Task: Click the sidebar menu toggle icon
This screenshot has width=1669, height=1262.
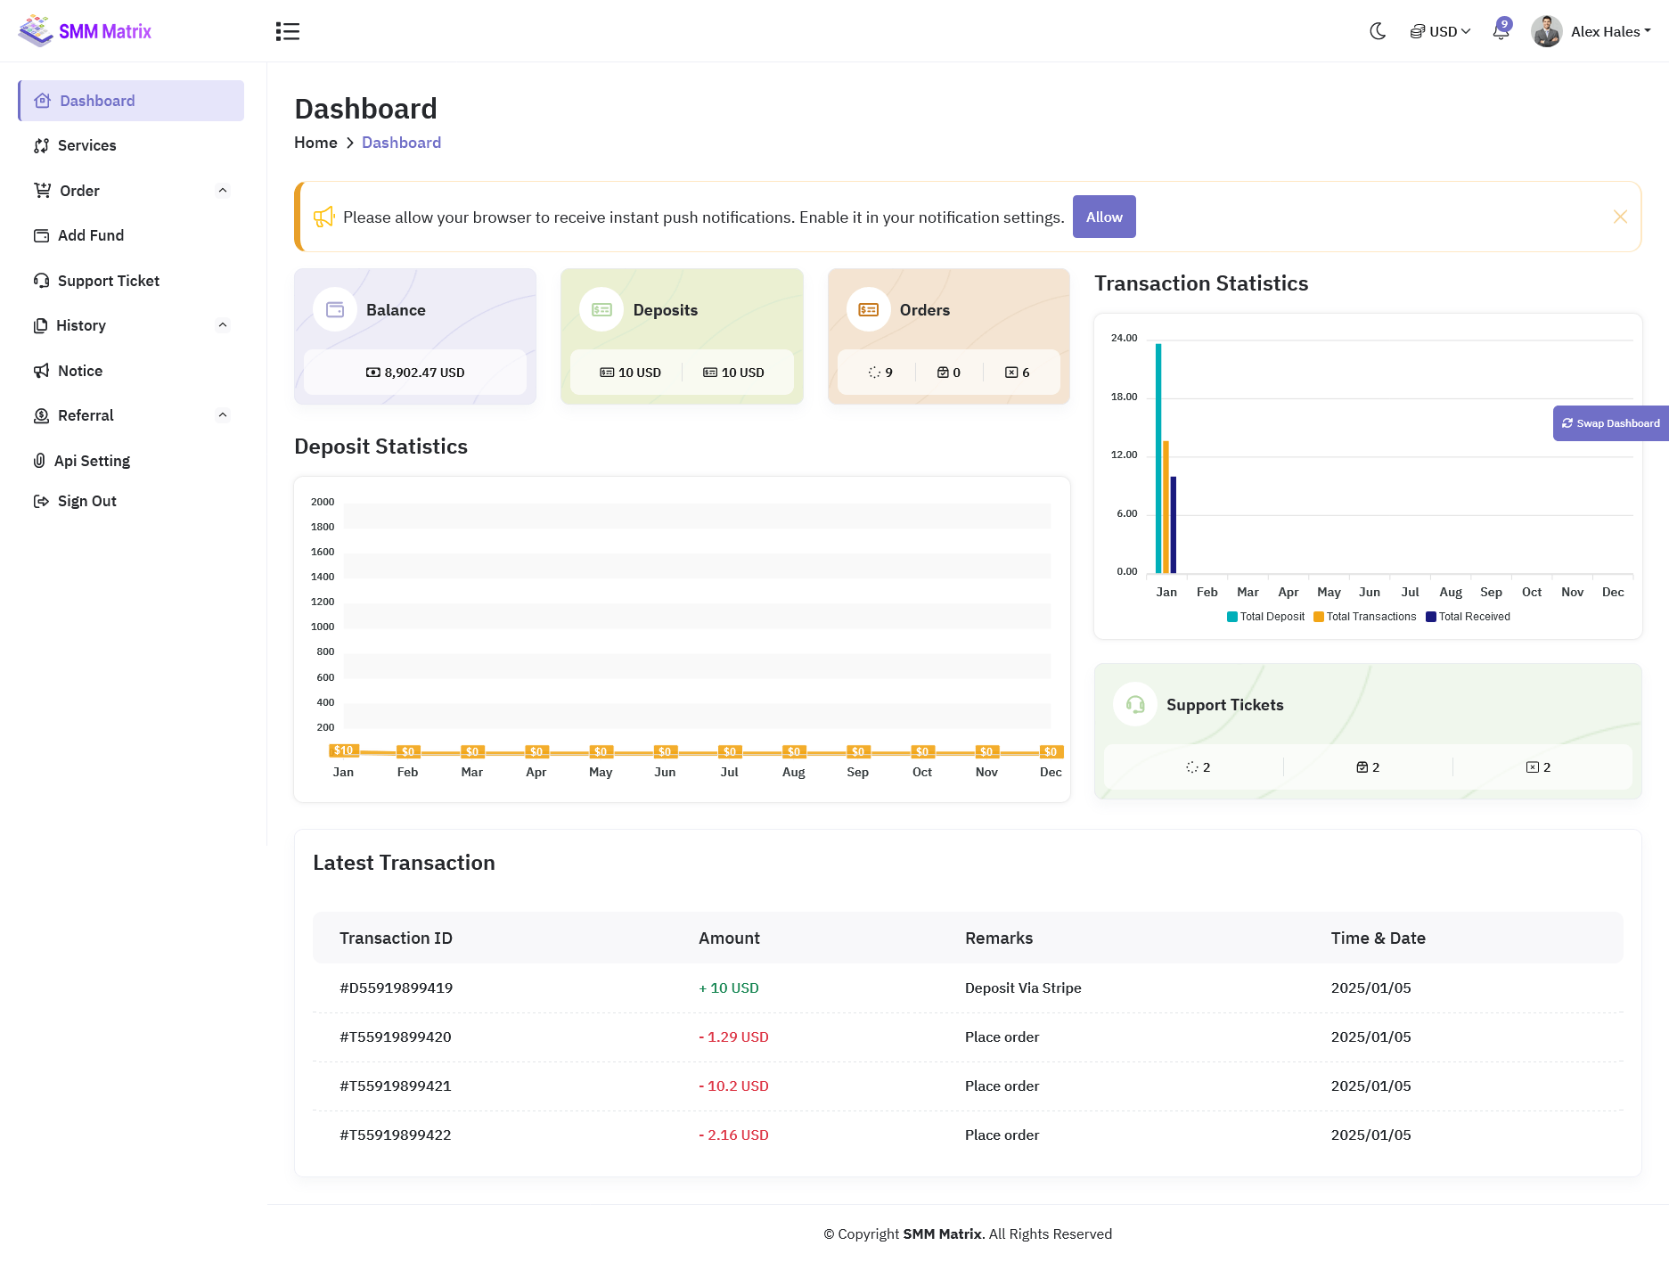Action: pyautogui.click(x=287, y=31)
